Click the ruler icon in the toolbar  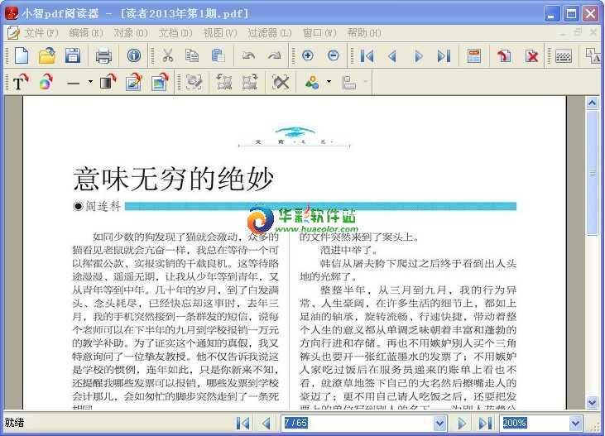click(564, 56)
